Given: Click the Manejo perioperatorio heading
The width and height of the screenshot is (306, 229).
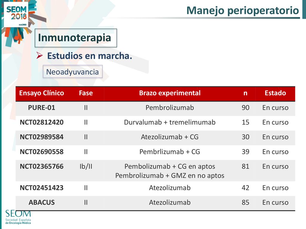Looking at the screenshot, I should (x=243, y=10).
